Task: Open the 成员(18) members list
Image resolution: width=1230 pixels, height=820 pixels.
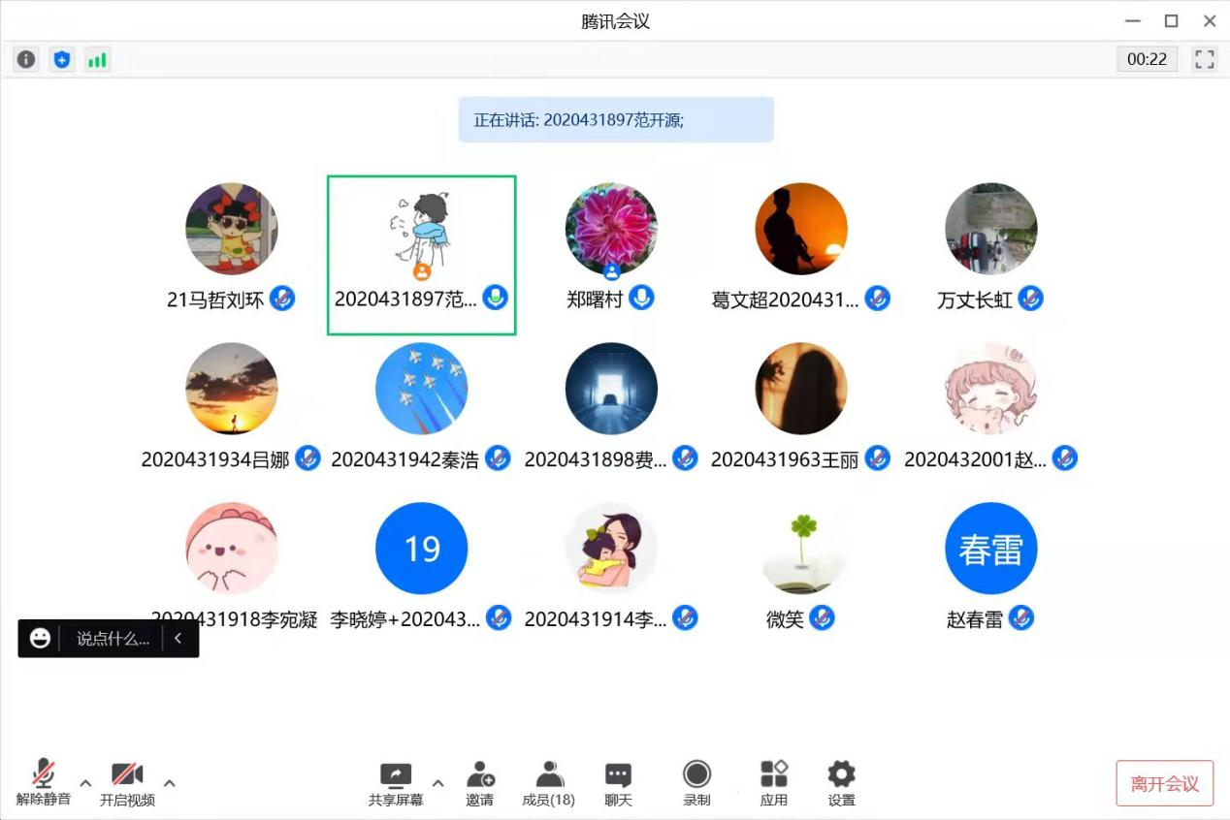Action: click(548, 783)
